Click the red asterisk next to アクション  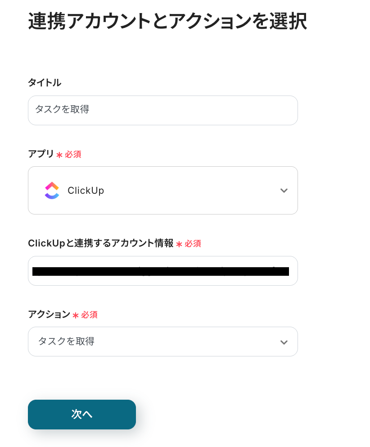76,315
